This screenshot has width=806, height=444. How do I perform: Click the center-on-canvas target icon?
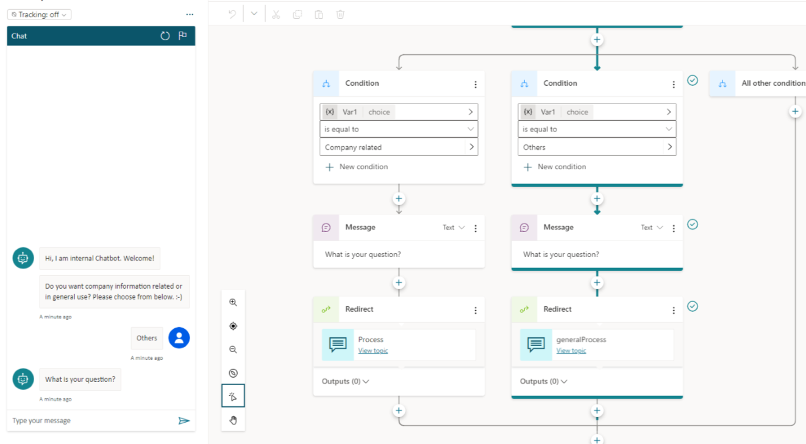(x=233, y=326)
